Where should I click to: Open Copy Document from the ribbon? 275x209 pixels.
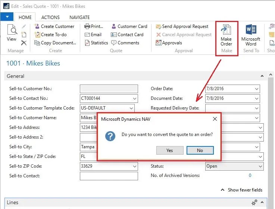click(55, 43)
